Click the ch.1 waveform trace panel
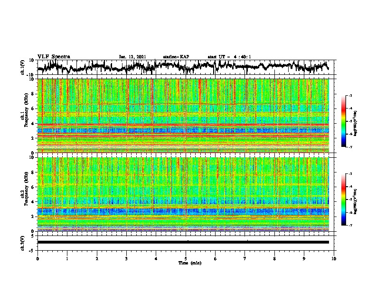Image resolution: width=376 pixels, height=290 pixels. point(187,67)
